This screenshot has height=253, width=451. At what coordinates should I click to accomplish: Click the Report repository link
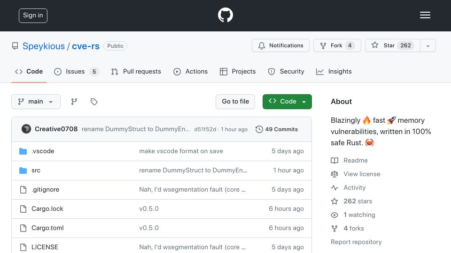coord(356,242)
